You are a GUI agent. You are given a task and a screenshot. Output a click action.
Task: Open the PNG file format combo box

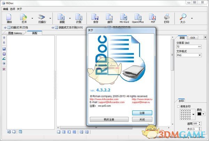189,55
